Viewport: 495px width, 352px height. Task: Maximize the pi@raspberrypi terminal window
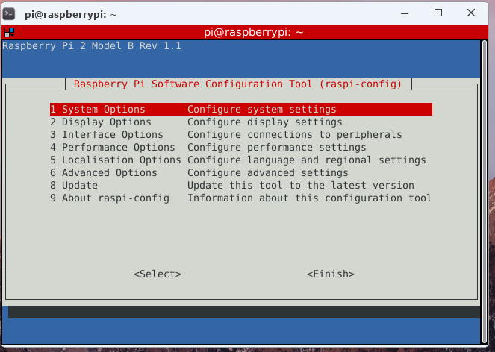click(438, 13)
